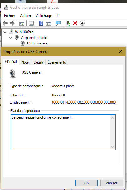Click the 'USB Camera' name in properties
127x190 pixels.
point(31,72)
